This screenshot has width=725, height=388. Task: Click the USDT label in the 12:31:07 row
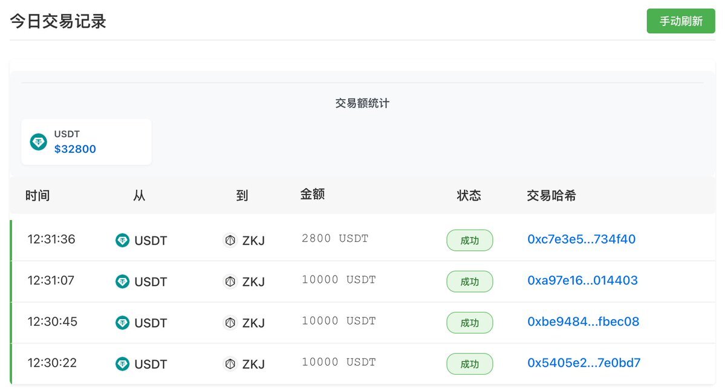[x=151, y=282]
